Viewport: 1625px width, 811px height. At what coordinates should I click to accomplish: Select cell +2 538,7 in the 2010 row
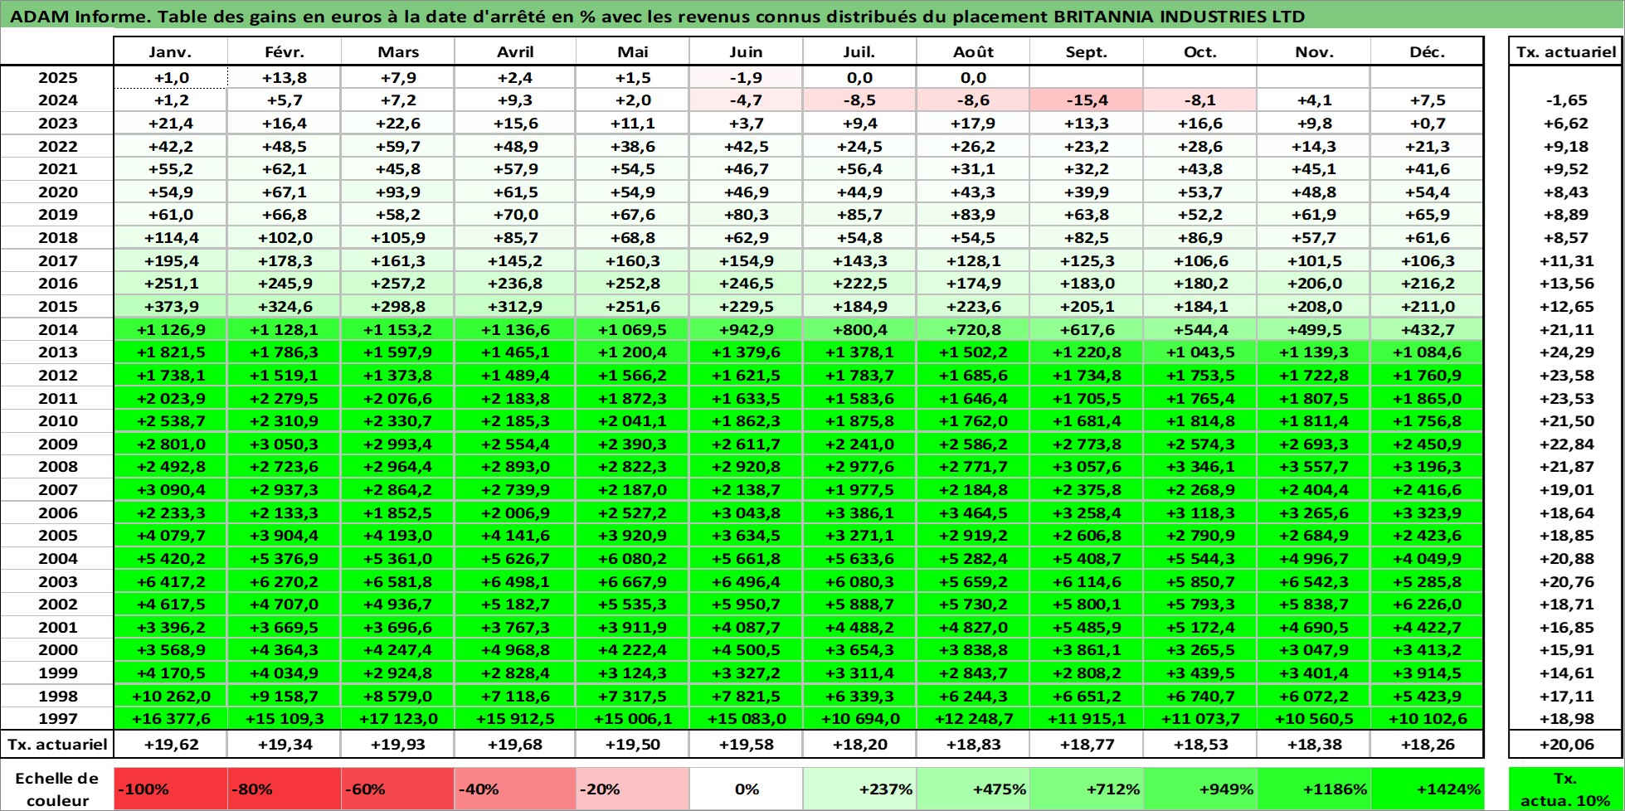(x=170, y=421)
